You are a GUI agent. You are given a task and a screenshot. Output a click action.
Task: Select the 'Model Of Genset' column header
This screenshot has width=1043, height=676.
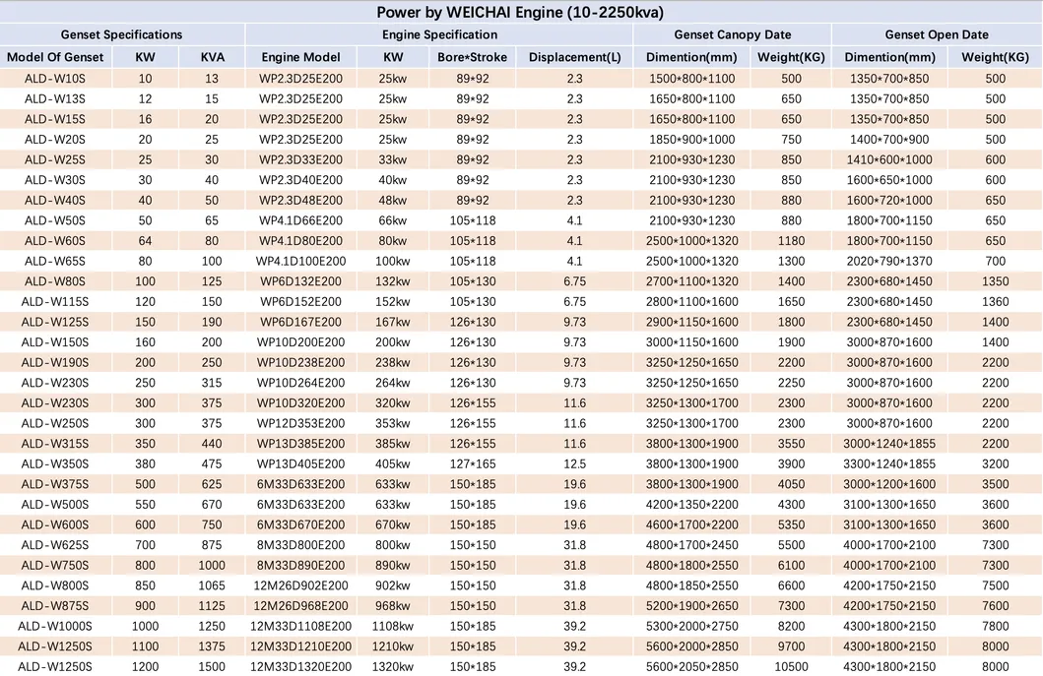coord(55,57)
